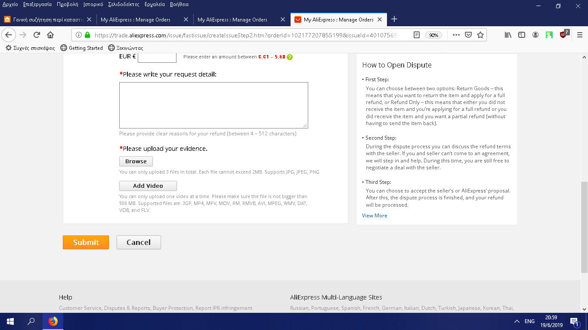
Task: Open a new browser tab
Action: pos(394,19)
